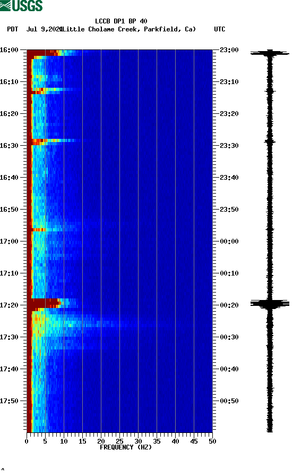The width and height of the screenshot is (293, 475).
Task: Click the spectrogram event band near 16:12
Action: (55, 90)
